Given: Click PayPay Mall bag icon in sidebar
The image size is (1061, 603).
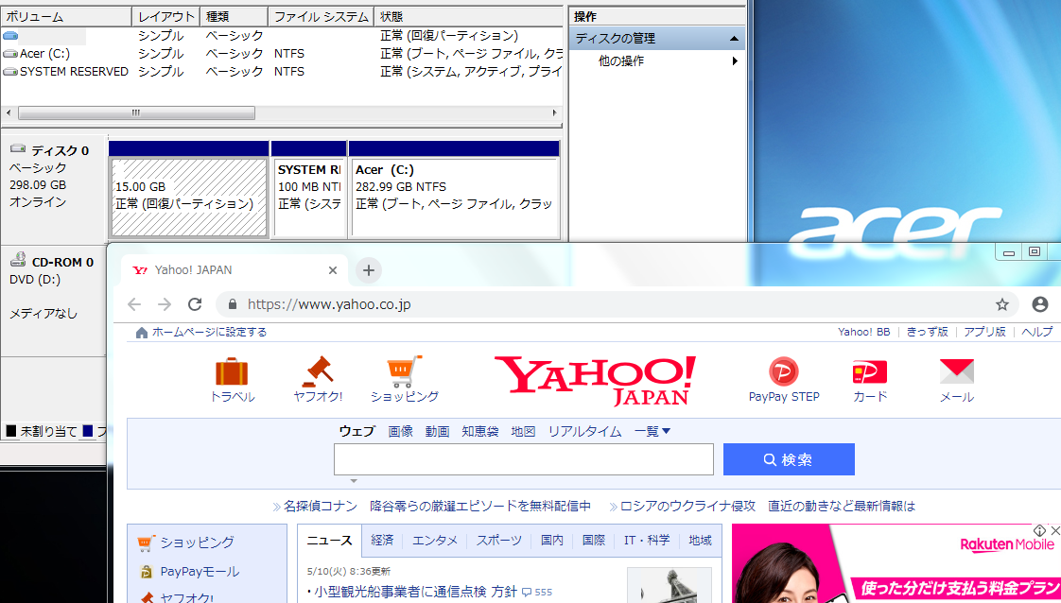Looking at the screenshot, I should [x=146, y=572].
